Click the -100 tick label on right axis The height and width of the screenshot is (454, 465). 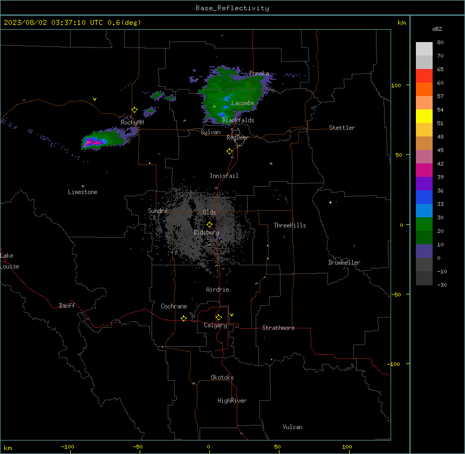[x=394, y=364]
